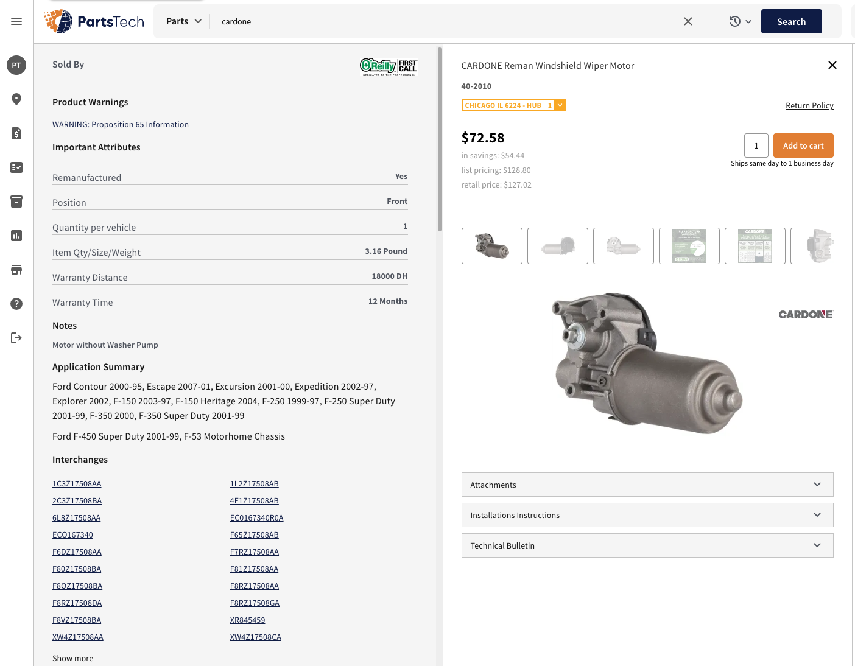Viewport: 855px width, 666px height.
Task: Open interchange 1L2Z17508AB
Action: [x=254, y=483]
